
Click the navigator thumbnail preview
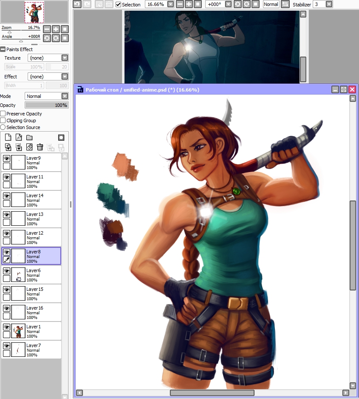pyautogui.click(x=34, y=12)
